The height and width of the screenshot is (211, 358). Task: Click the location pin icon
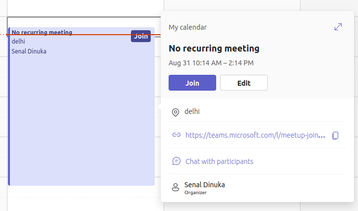[x=175, y=112]
